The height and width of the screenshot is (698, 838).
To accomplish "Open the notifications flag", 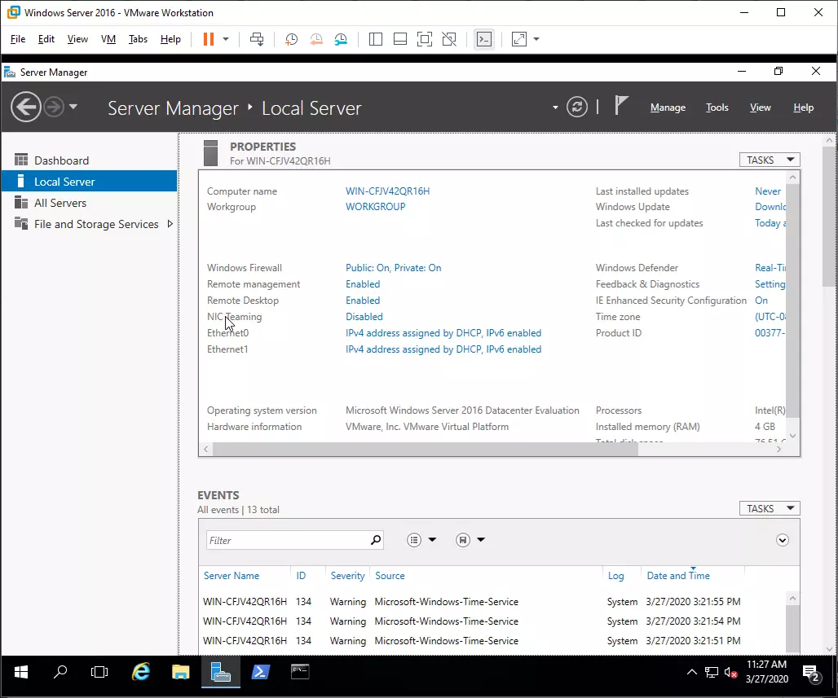I will 620,105.
